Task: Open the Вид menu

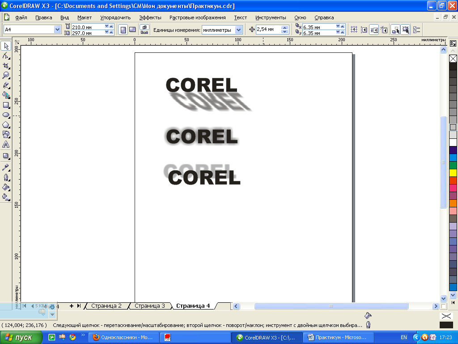Action: [64, 17]
